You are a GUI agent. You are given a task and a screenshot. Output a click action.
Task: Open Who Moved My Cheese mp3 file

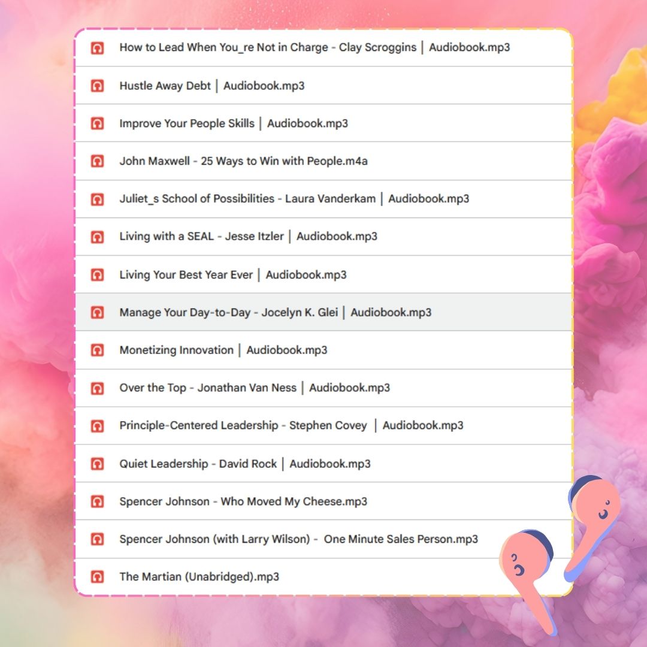[243, 502]
